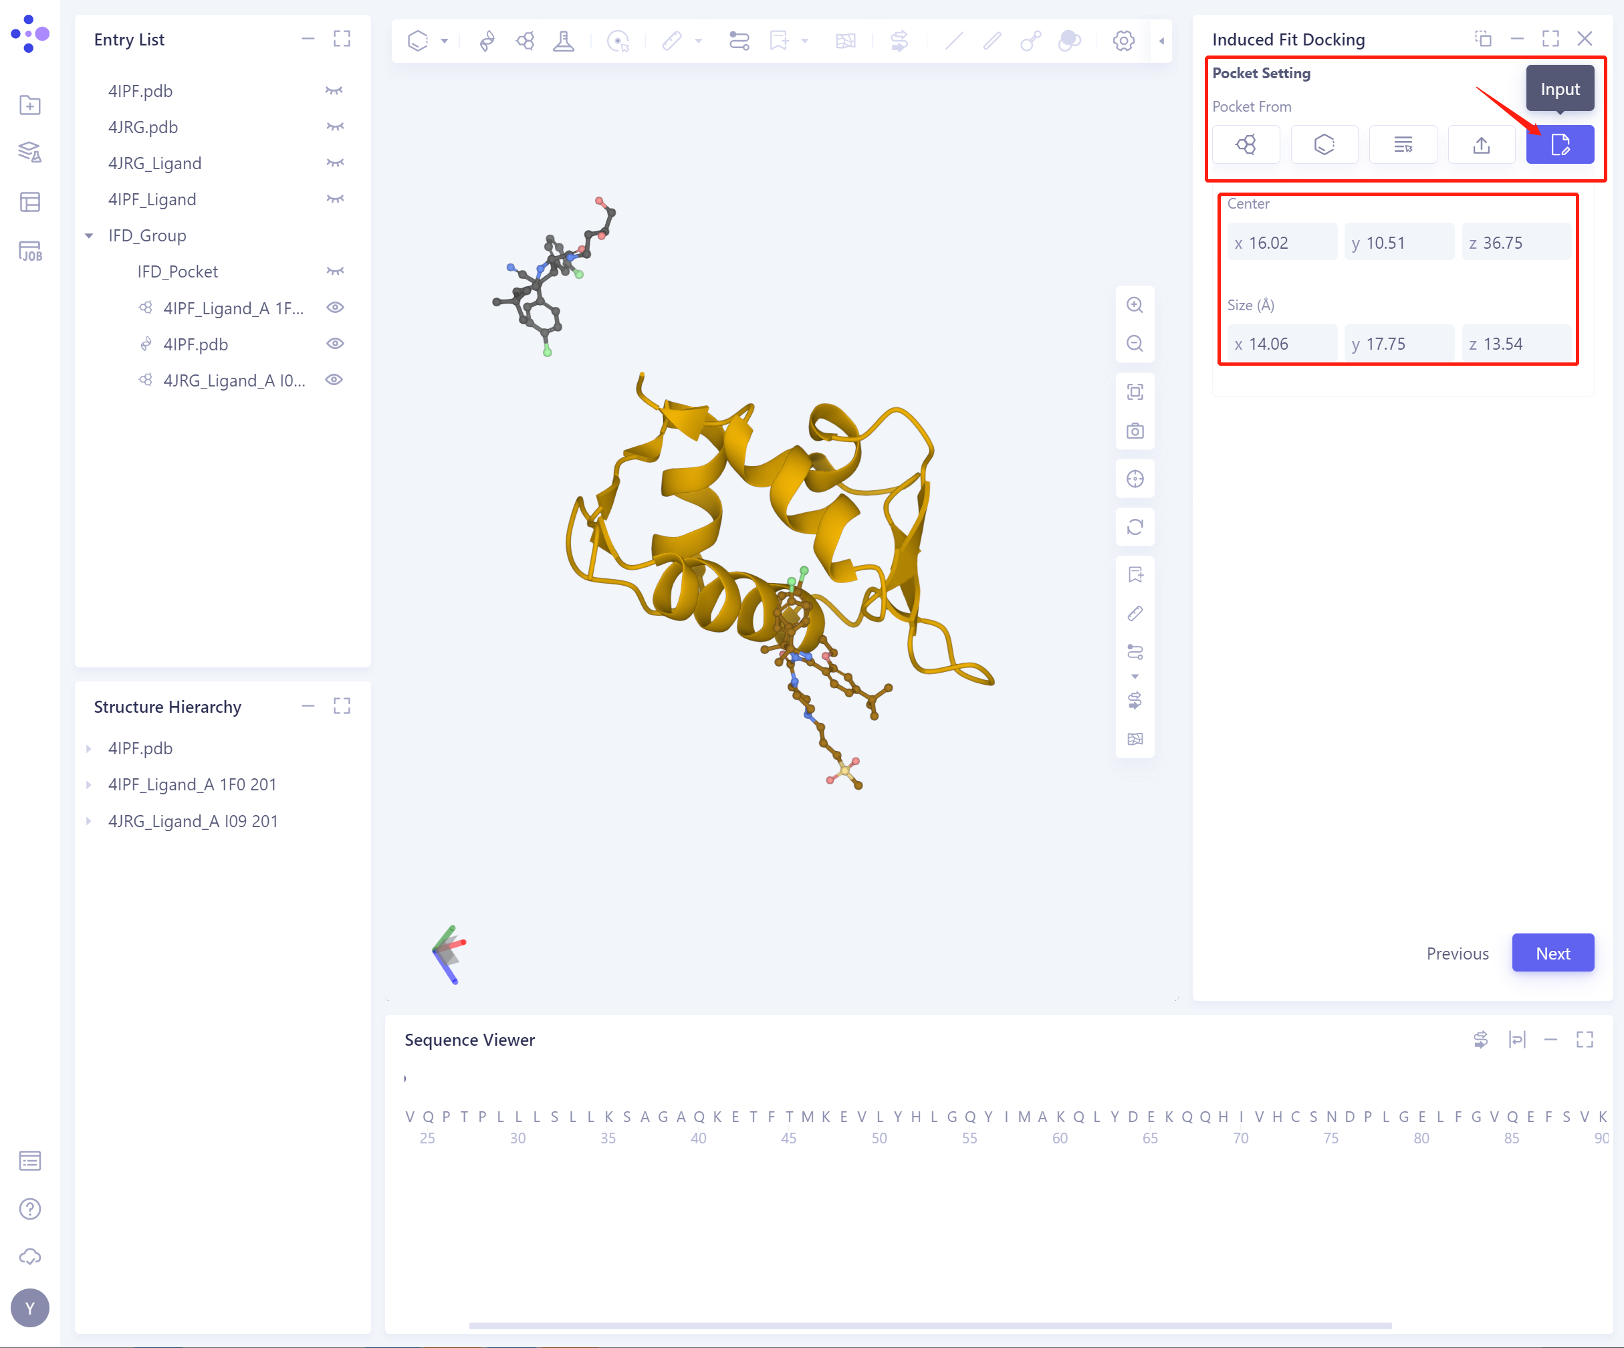Select the measurement ruler tool in the toolbar
The width and height of the screenshot is (1624, 1348).
click(672, 41)
